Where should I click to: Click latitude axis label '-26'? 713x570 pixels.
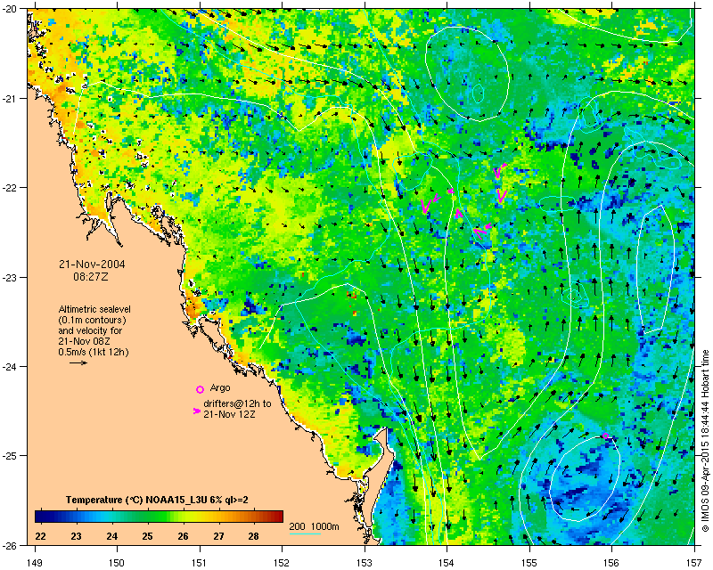coord(11,545)
